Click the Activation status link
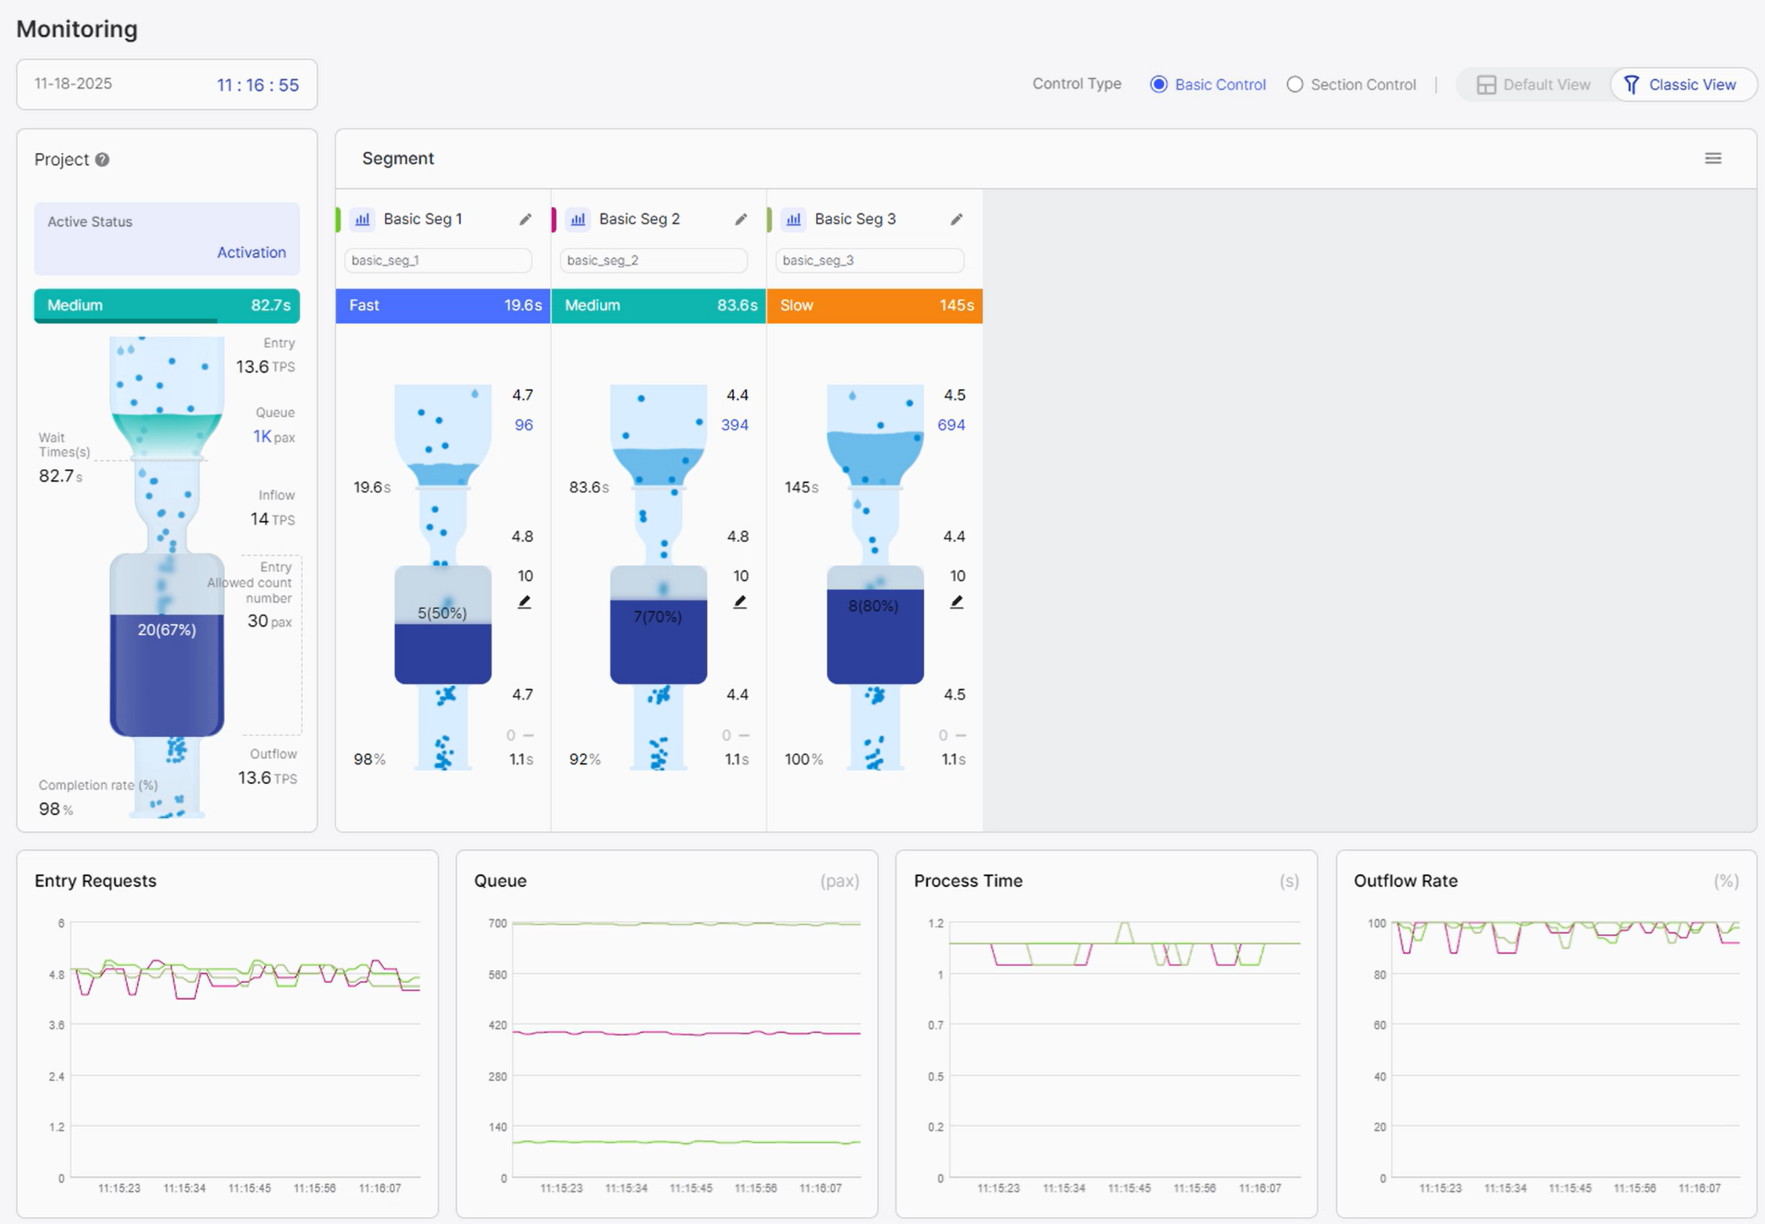1765x1224 pixels. click(x=251, y=253)
